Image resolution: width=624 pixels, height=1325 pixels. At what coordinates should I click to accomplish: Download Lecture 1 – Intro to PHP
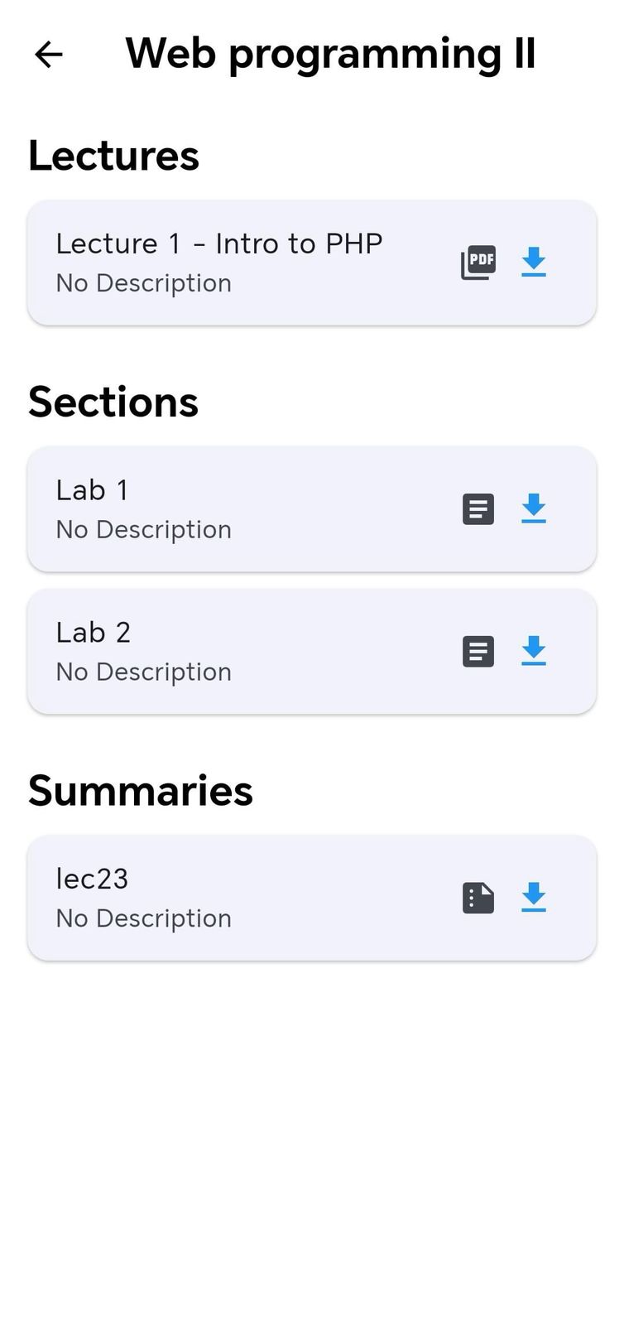click(x=534, y=262)
